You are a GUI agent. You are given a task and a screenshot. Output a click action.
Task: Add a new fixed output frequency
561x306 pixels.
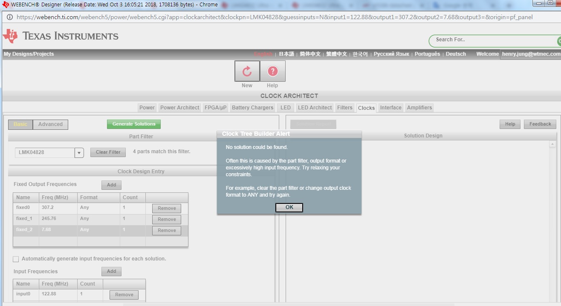click(x=111, y=185)
